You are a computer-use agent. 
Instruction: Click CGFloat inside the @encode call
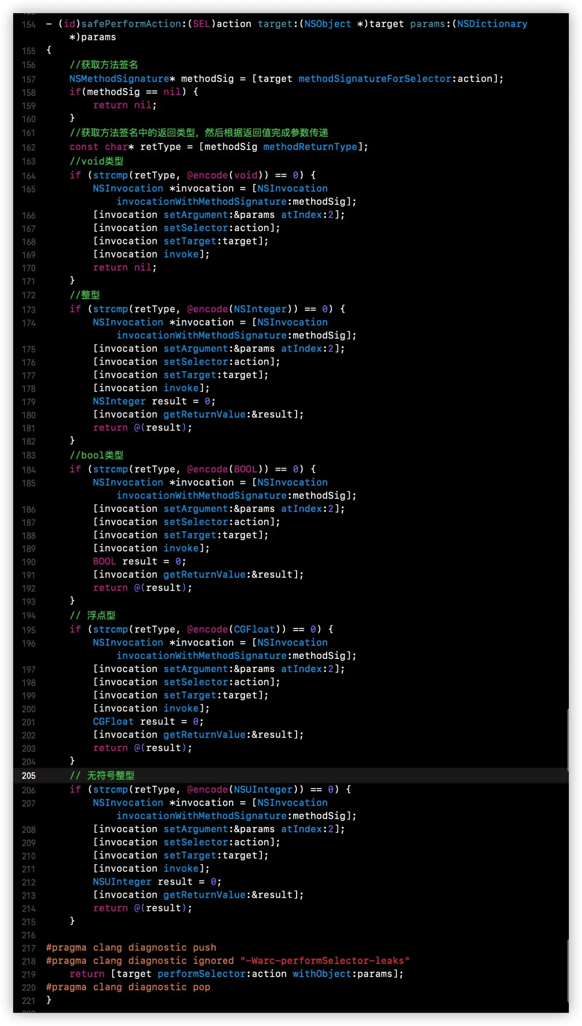pyautogui.click(x=254, y=629)
